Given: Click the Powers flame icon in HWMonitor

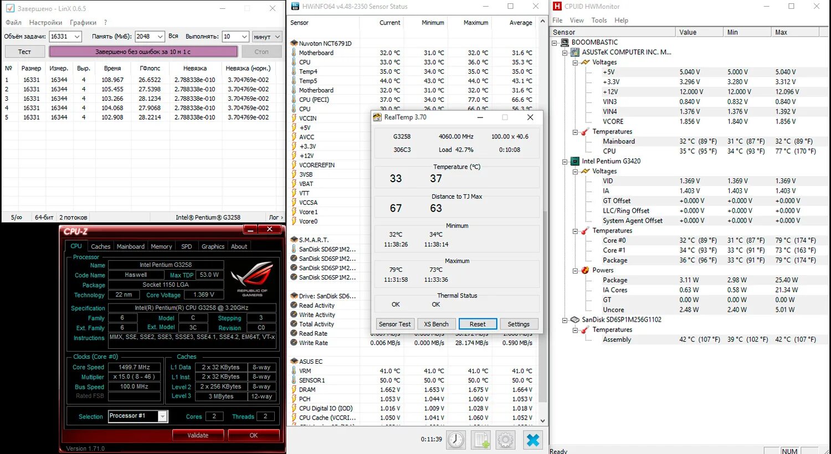Looking at the screenshot, I should pyautogui.click(x=585, y=270).
